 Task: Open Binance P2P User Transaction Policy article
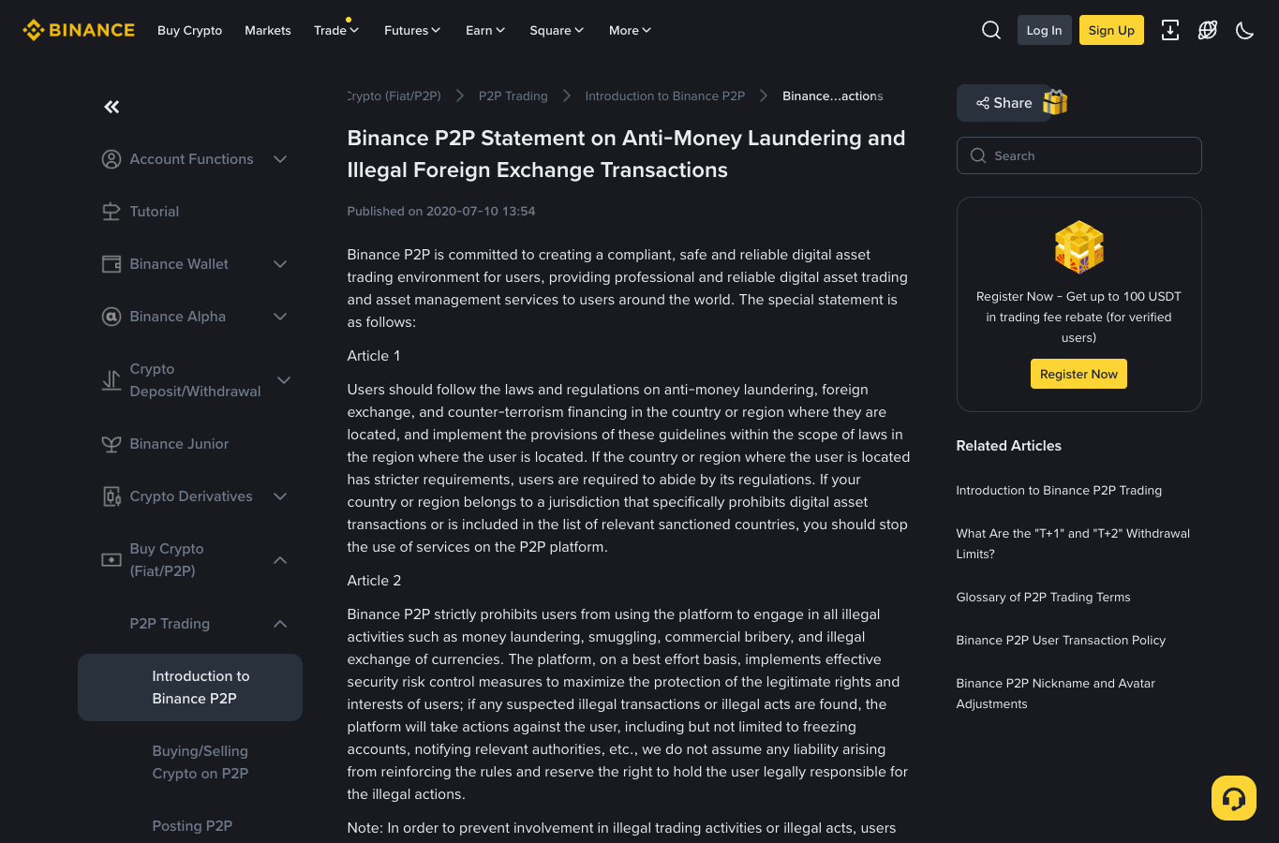1061,640
